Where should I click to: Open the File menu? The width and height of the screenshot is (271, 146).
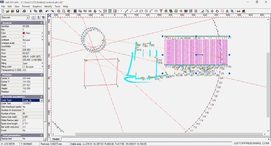tap(3, 6)
